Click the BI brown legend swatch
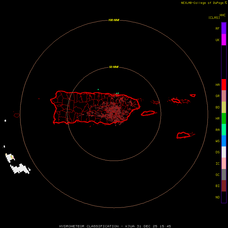Image resolution: width=228 pixels, height=228 pixels. [x=224, y=186]
